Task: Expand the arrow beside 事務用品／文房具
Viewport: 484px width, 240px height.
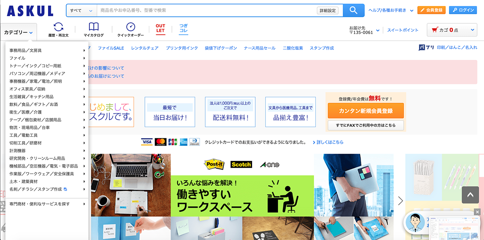Action: click(x=84, y=50)
